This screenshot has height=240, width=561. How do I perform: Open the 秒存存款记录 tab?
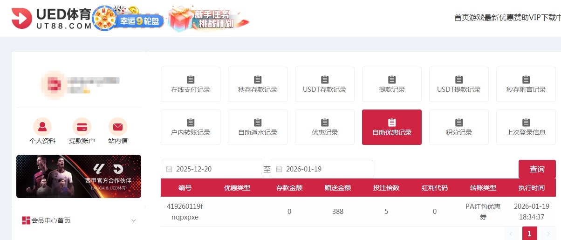(258, 84)
